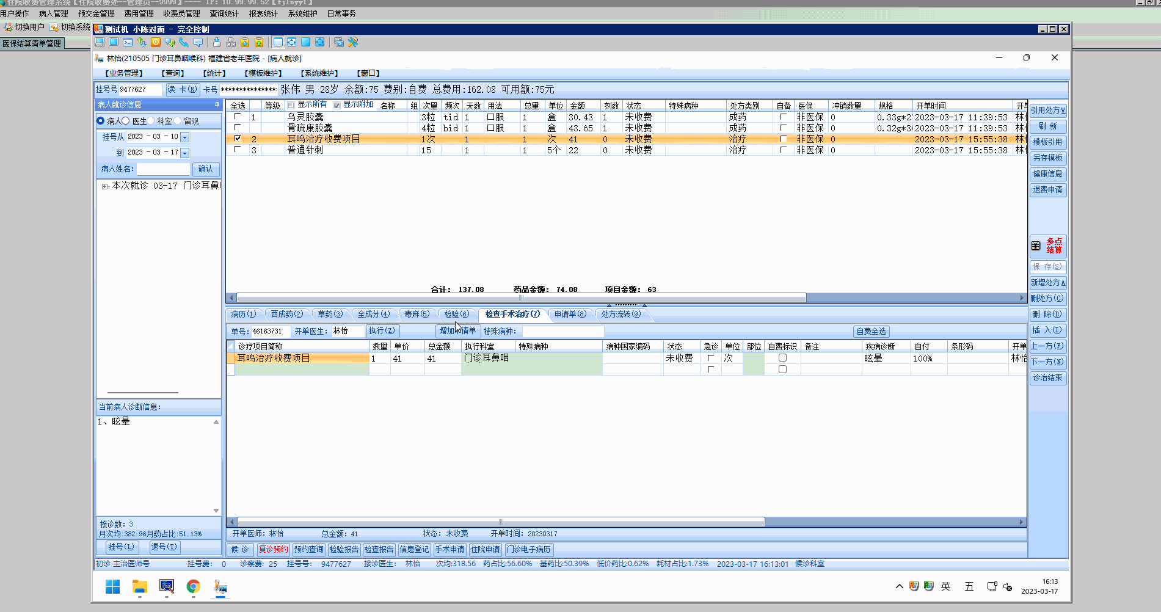Click the blue message bubble icon
This screenshot has width=1161, height=612.
click(198, 42)
